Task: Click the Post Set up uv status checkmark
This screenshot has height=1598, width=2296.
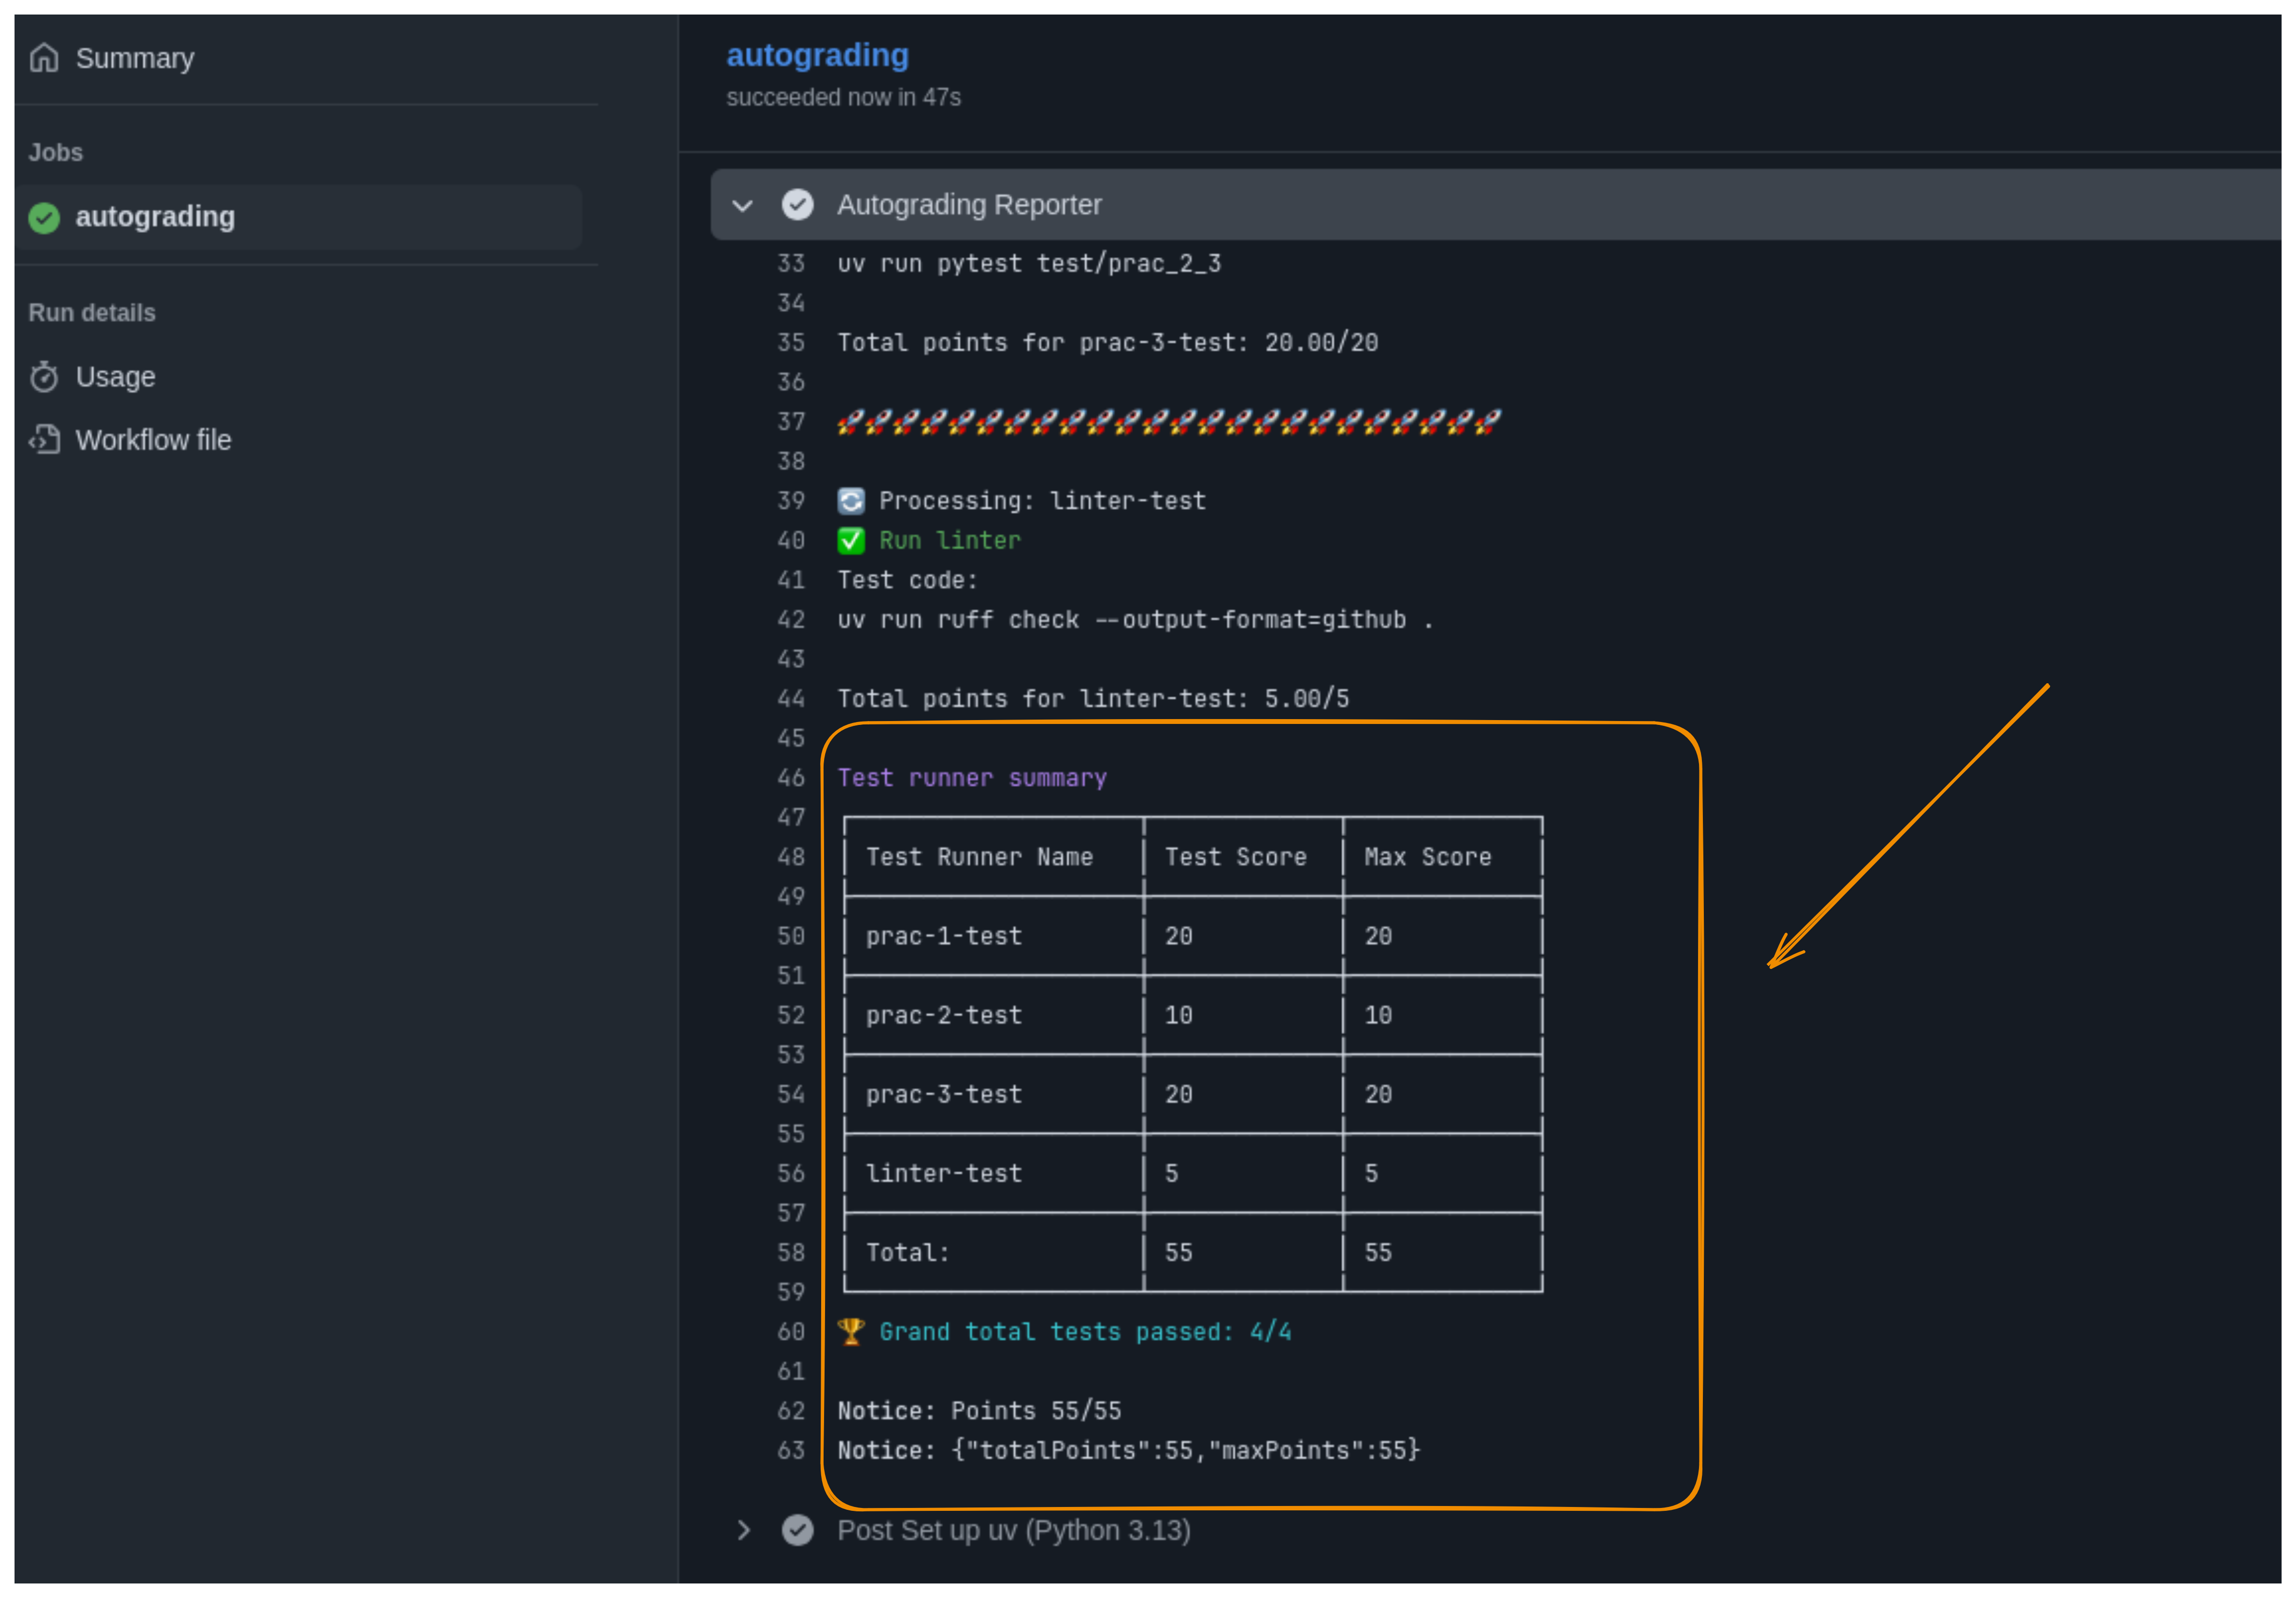Action: pos(797,1530)
